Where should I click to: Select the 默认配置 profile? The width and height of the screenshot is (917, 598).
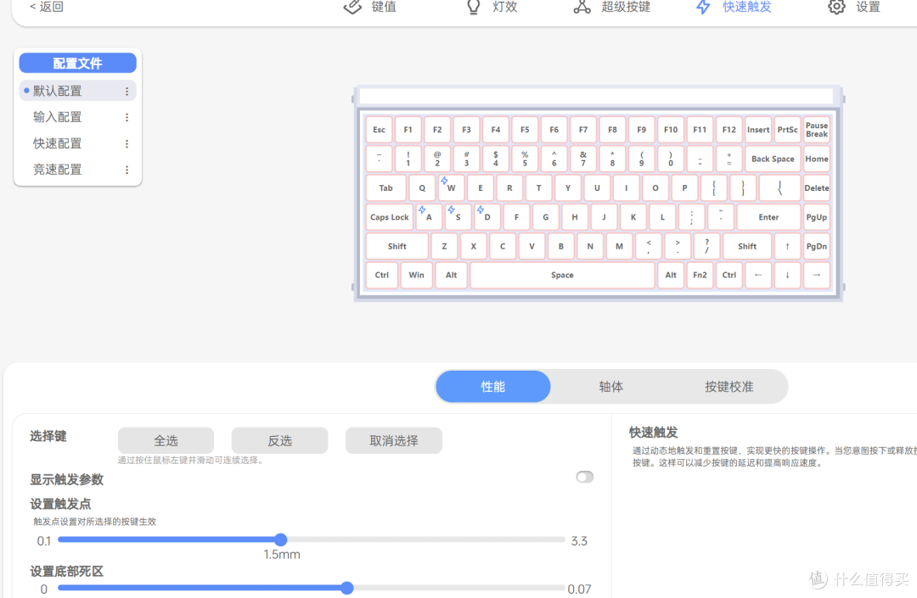pyautogui.click(x=59, y=90)
